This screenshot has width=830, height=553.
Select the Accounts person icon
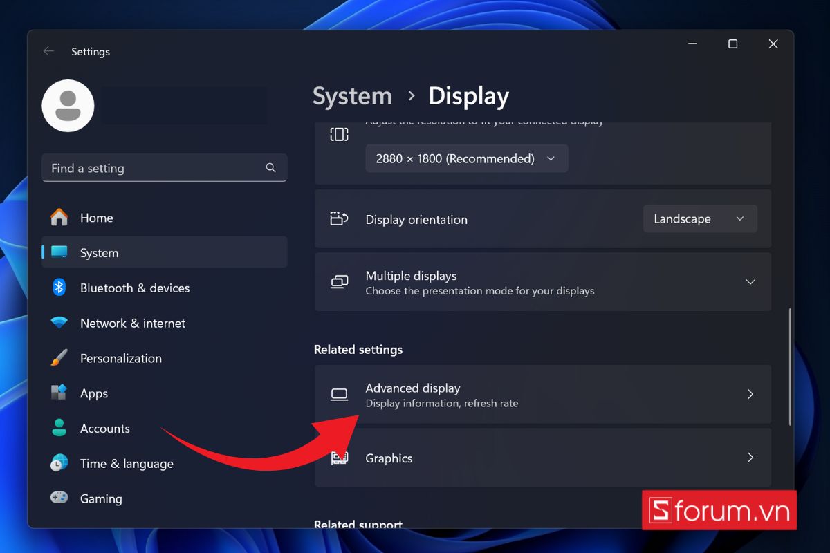point(59,428)
